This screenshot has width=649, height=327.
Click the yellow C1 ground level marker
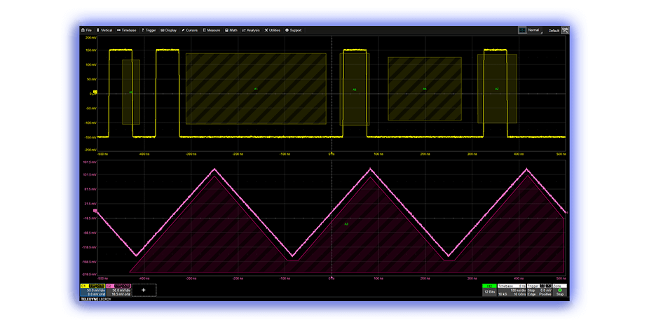[x=95, y=92]
